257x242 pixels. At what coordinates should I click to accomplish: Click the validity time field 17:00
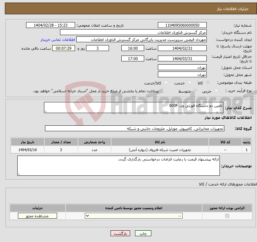(133, 58)
